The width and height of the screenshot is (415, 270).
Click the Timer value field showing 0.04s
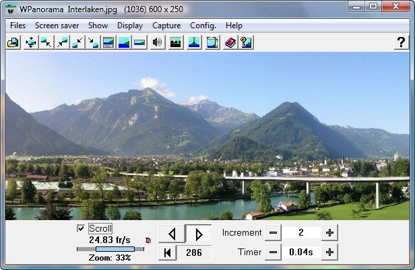pos(301,252)
